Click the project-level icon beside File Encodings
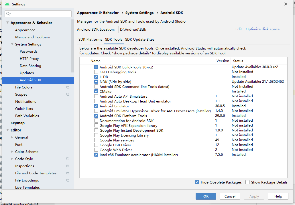The height and width of the screenshot is (205, 295). point(68,180)
